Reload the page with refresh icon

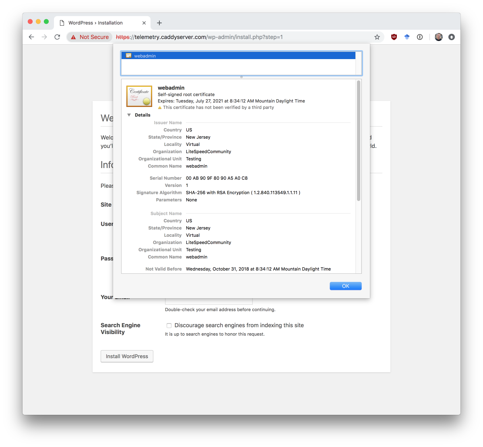click(57, 37)
